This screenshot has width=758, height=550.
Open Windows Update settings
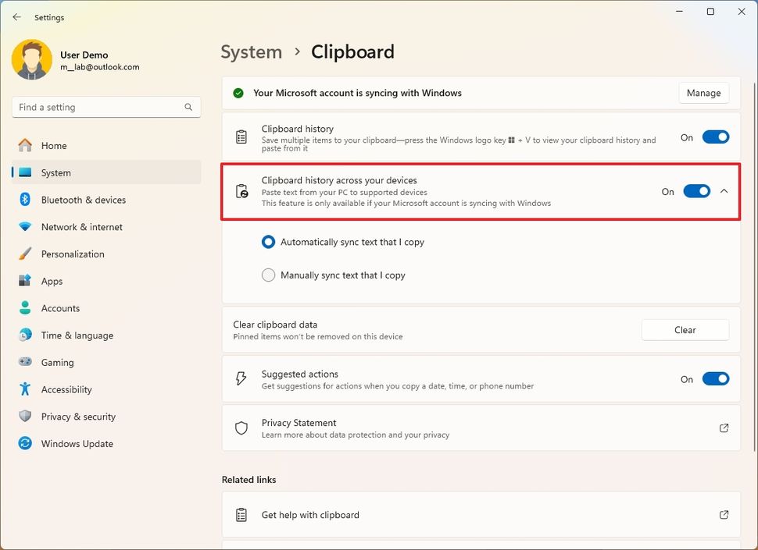pos(76,443)
